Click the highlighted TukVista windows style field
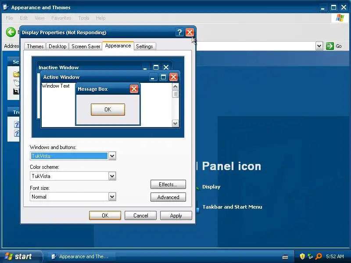Screen dimensions: 351x263 69,156
